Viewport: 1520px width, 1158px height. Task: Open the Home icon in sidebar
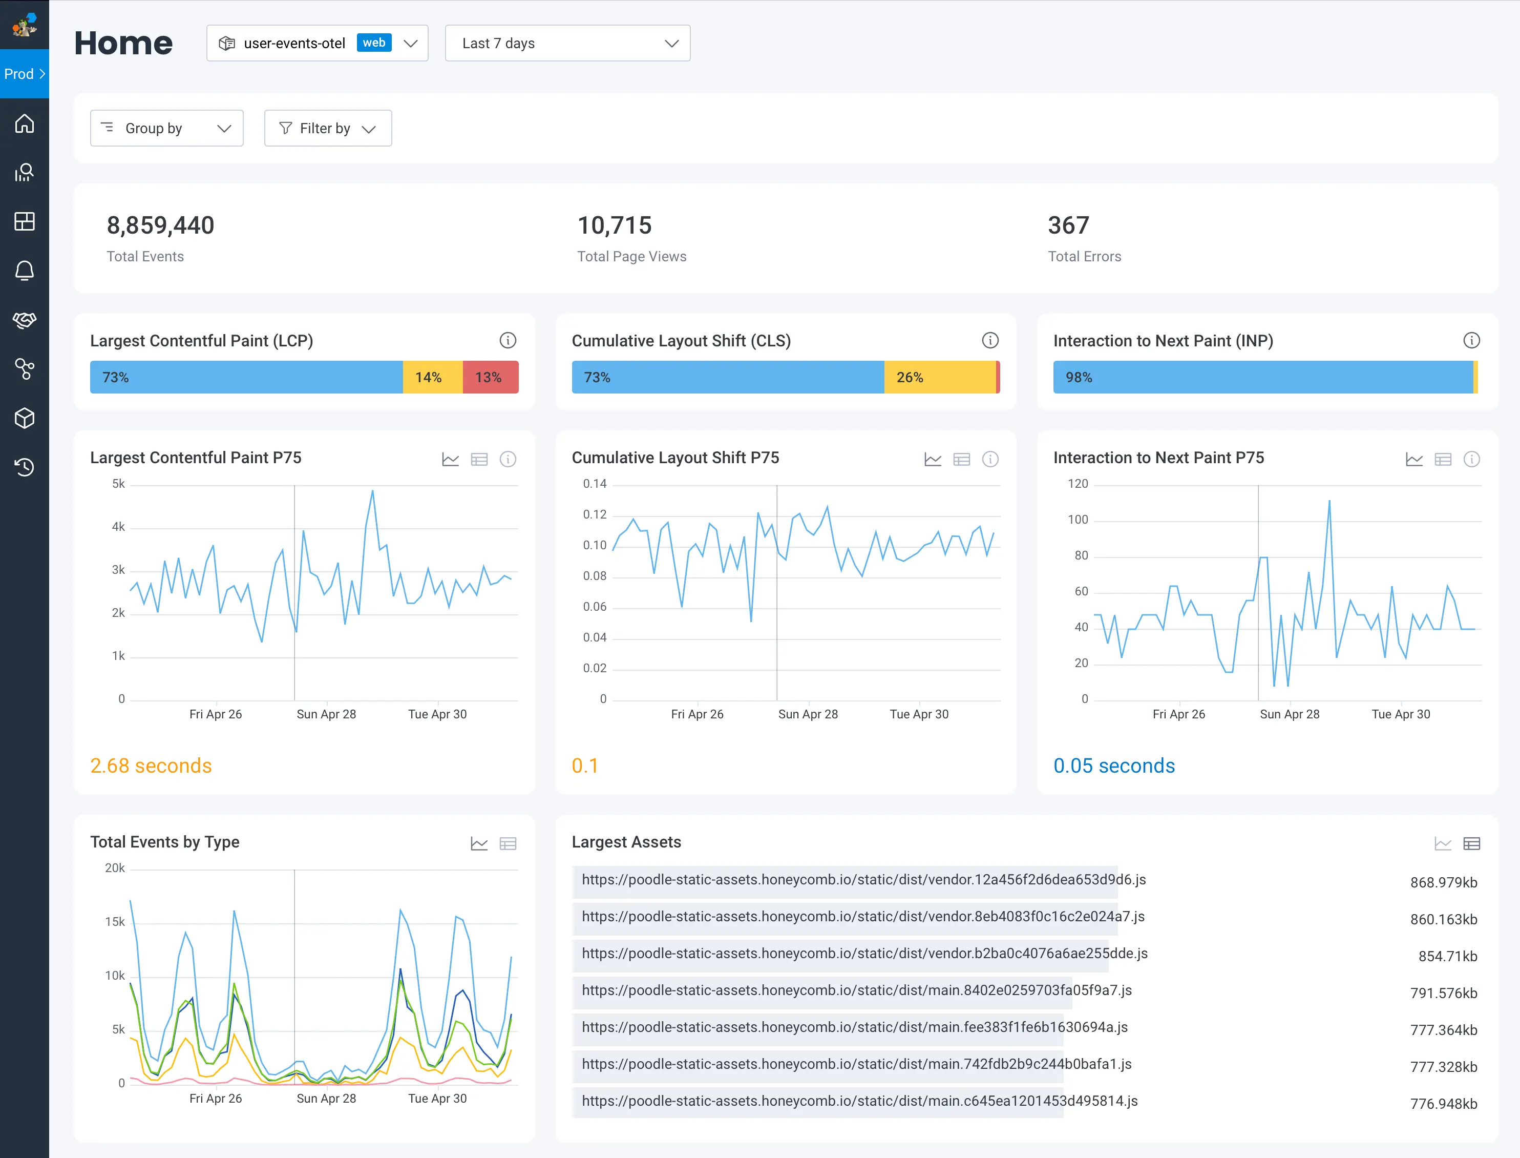[x=24, y=123]
